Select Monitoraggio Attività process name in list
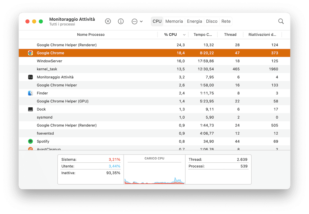Image resolution: width=309 pixels, height=214 pixels. click(x=55, y=77)
